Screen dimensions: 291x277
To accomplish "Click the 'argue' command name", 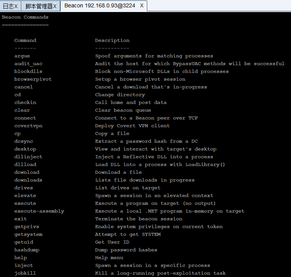I will coord(22,56).
